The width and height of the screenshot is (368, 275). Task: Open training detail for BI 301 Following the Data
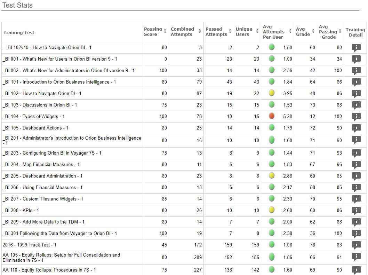(x=356, y=234)
